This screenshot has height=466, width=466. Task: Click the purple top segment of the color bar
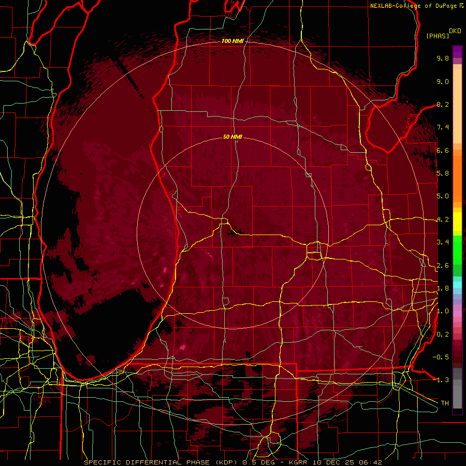tap(457, 52)
